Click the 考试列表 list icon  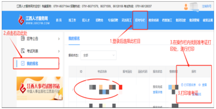23,51
